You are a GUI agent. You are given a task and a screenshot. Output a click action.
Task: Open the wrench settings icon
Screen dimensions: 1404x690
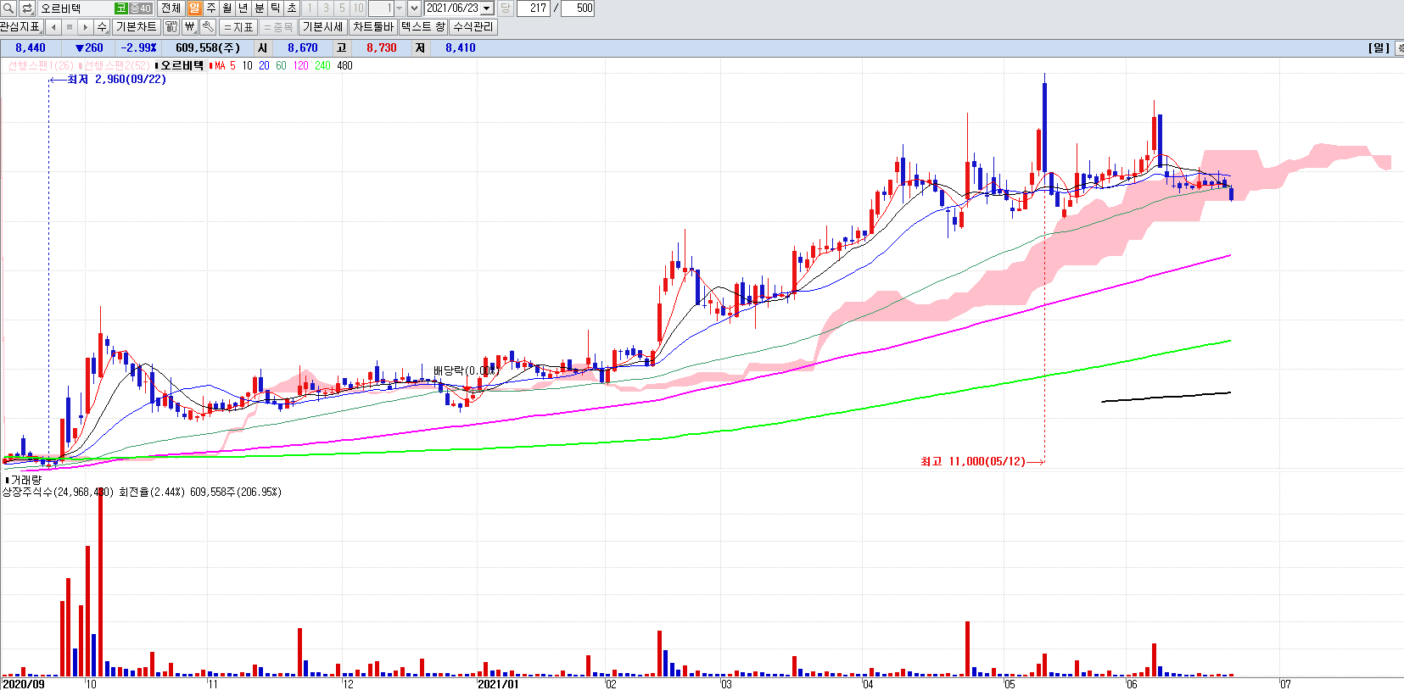pos(208,27)
